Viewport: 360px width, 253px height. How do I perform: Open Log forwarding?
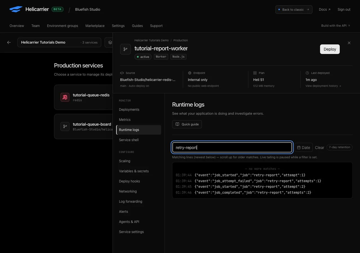click(x=139, y=202)
